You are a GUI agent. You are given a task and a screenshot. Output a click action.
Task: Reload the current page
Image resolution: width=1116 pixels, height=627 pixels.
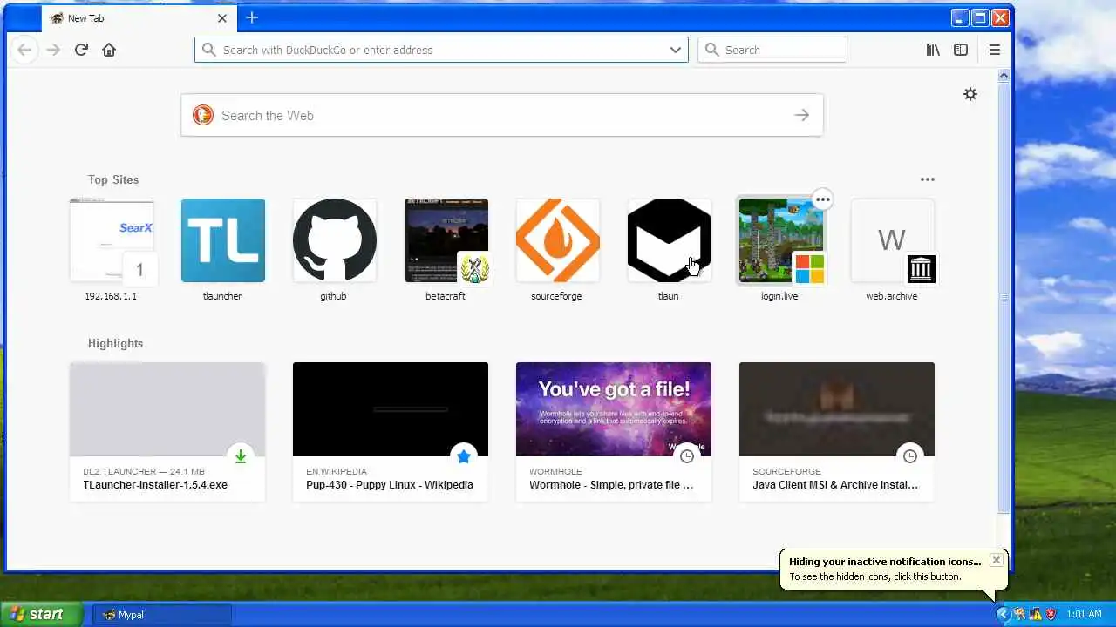(x=81, y=50)
